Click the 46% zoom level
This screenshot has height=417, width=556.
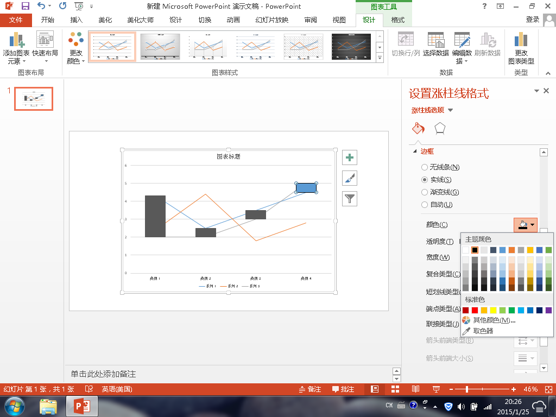coord(530,389)
